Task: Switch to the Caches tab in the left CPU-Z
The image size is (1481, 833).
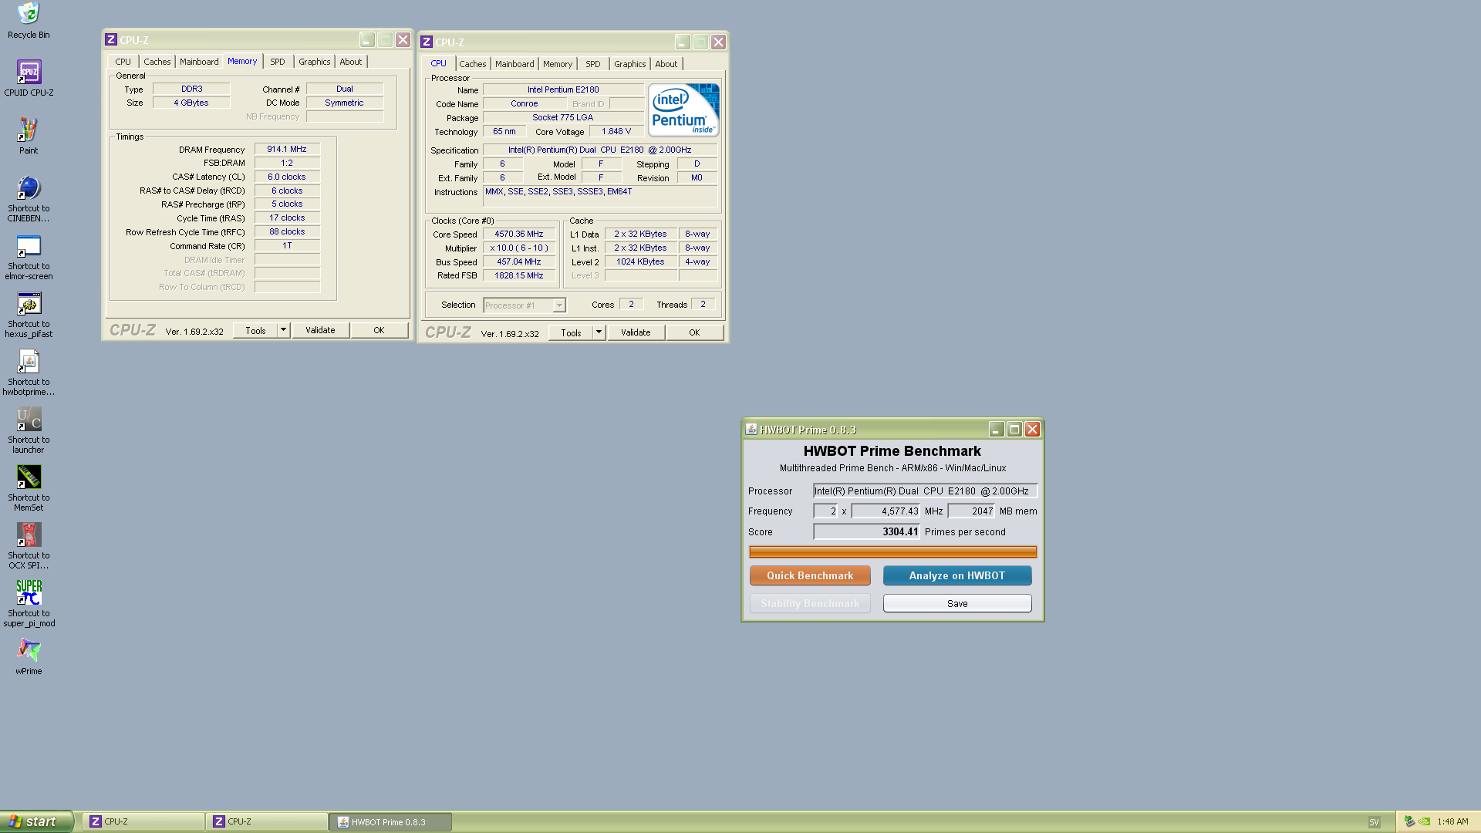Action: coord(157,62)
